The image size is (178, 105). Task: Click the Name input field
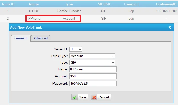(x=93, y=69)
